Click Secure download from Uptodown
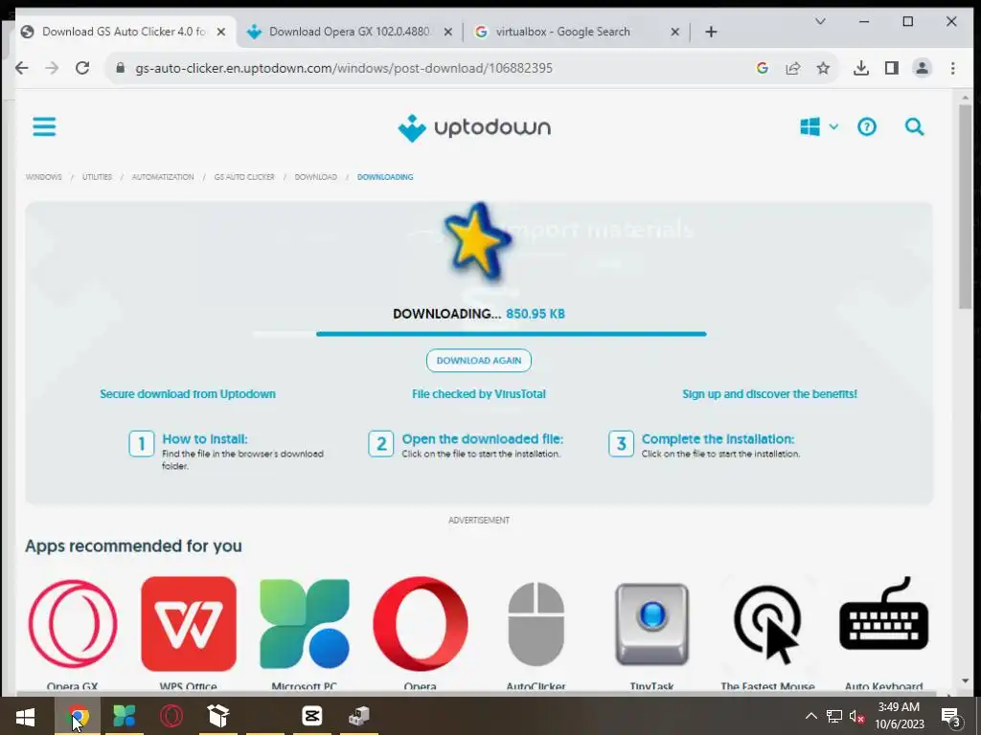981x735 pixels. tap(188, 393)
